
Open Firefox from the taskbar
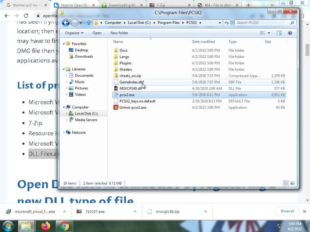pos(46,226)
